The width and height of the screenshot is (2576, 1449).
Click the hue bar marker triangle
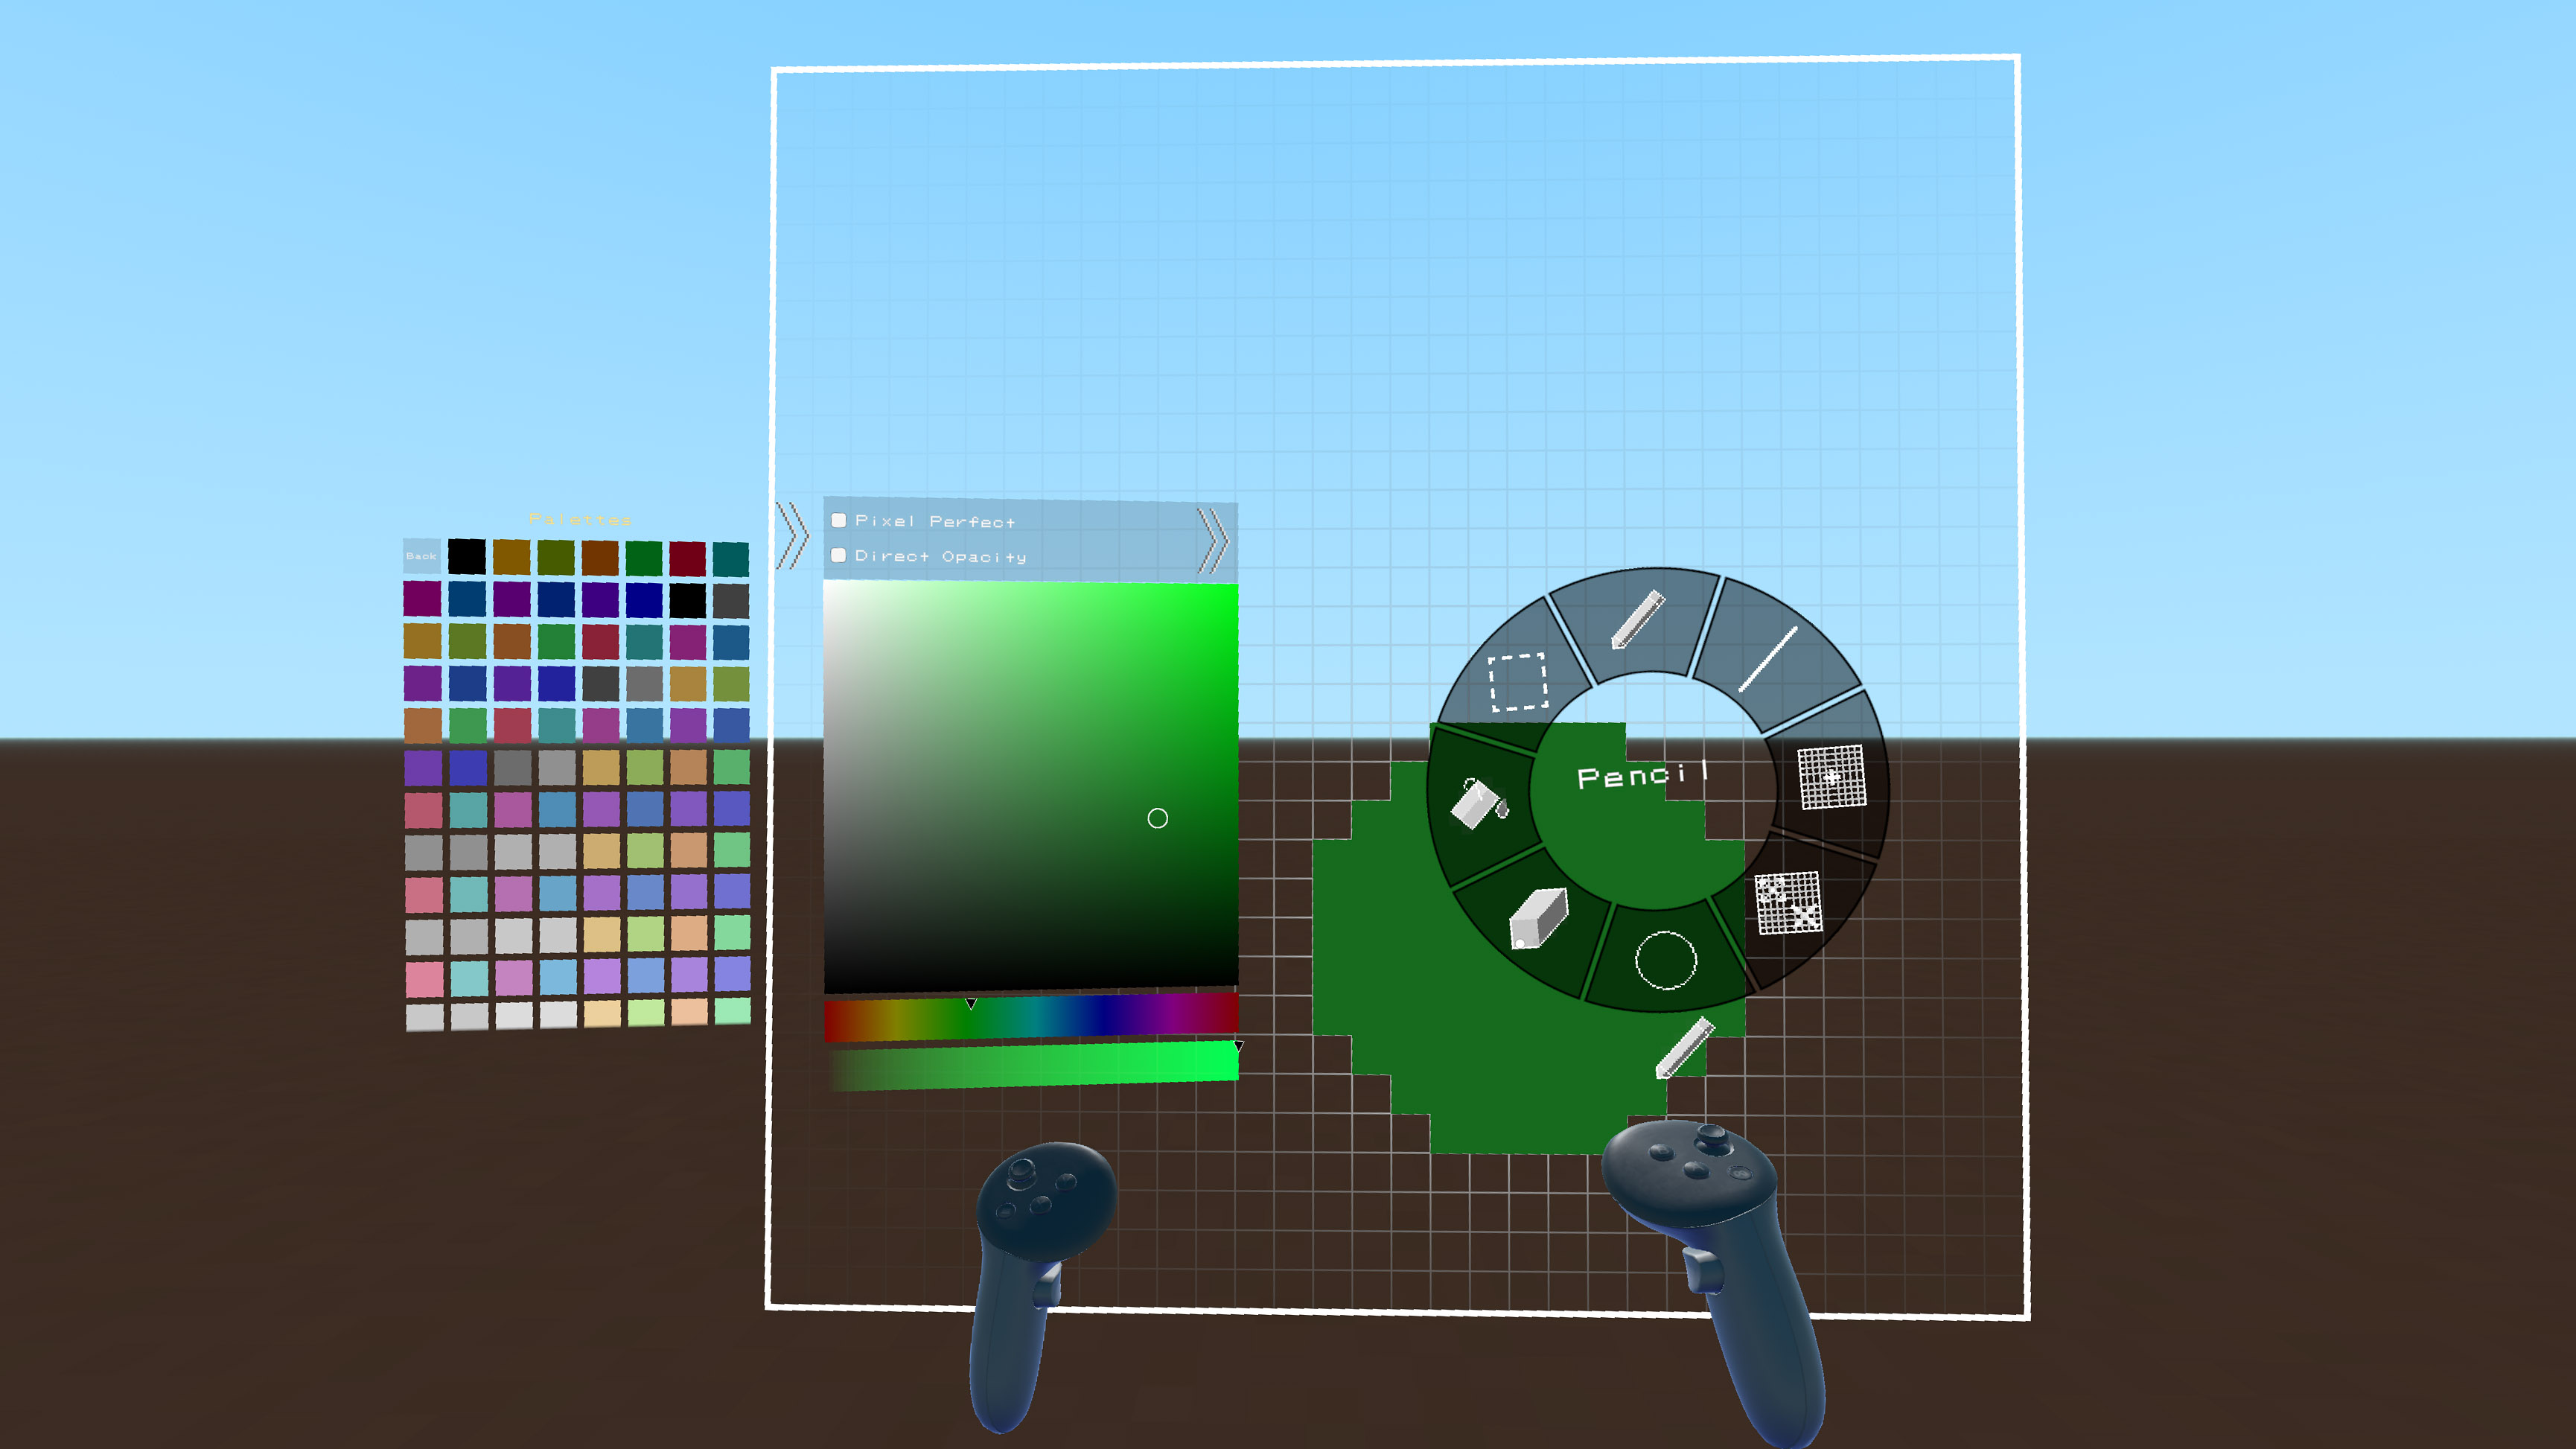(970, 1003)
